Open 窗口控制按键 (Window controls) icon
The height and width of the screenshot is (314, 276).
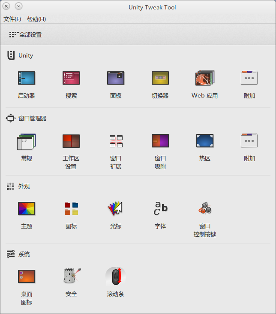(205, 208)
